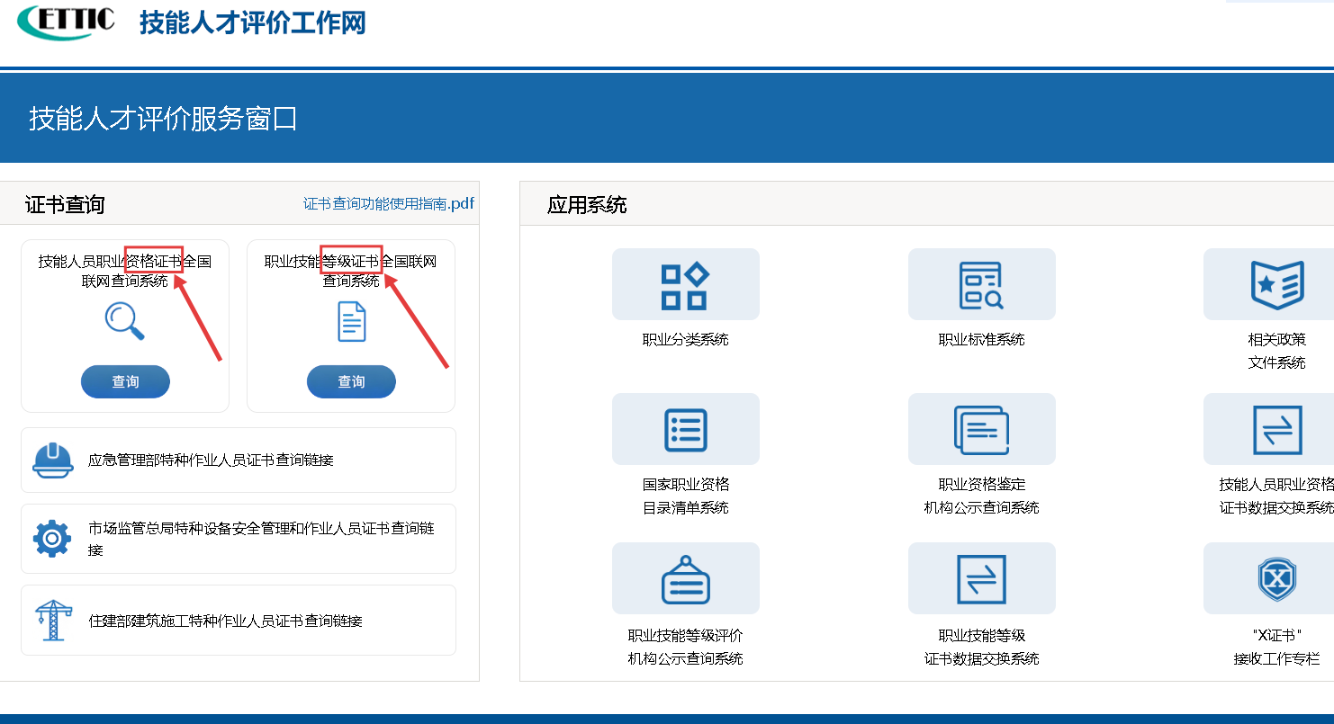Viewport: 1334px width, 724px height.
Task: Open 技能人员职业资格证书数据交换系统 arrows icon
Action: (x=1276, y=430)
